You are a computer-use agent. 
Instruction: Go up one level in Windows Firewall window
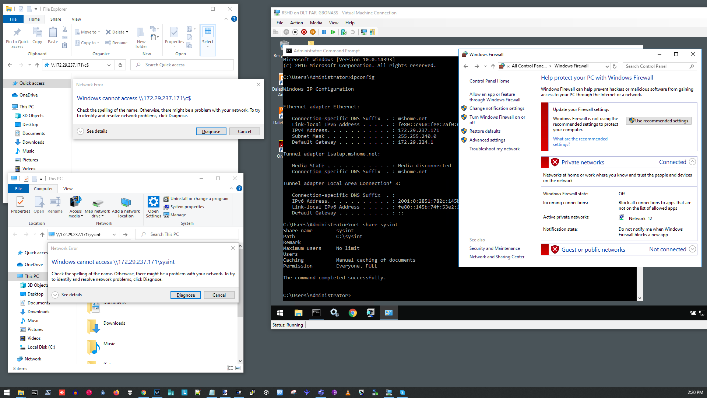point(493,66)
